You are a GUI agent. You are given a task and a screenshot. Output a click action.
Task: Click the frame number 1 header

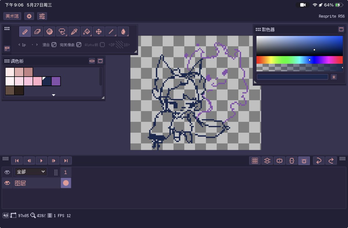point(66,172)
